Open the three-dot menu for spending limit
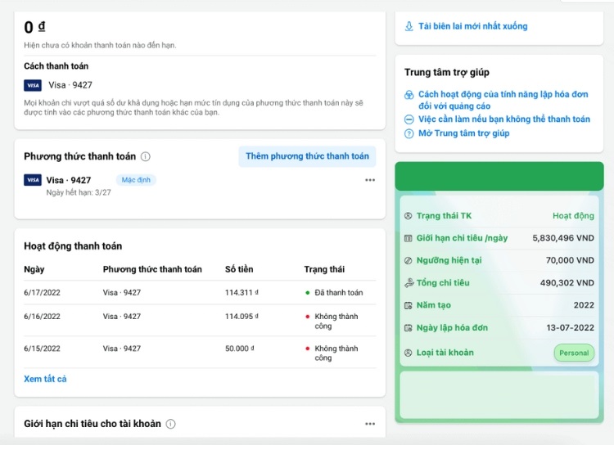 click(370, 424)
